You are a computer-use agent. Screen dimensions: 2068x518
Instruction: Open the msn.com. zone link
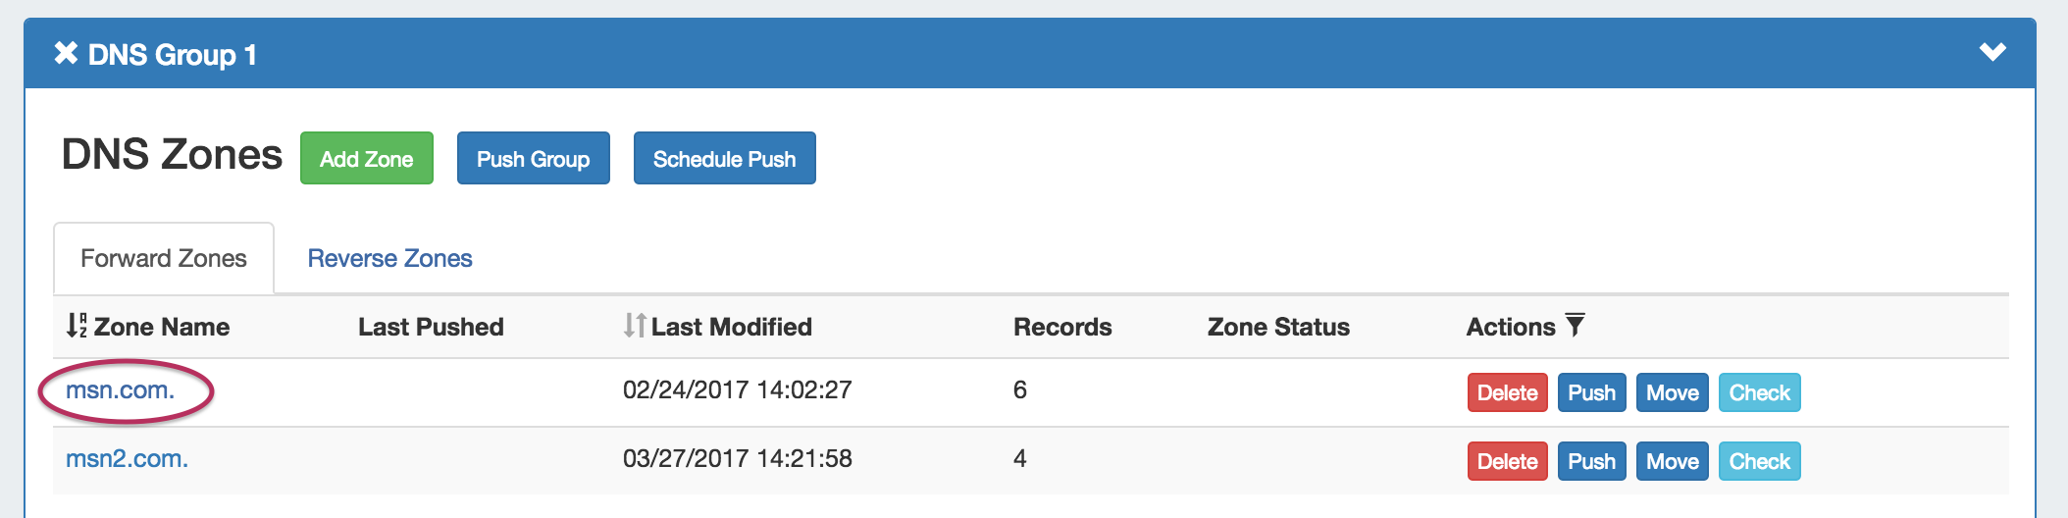point(120,390)
